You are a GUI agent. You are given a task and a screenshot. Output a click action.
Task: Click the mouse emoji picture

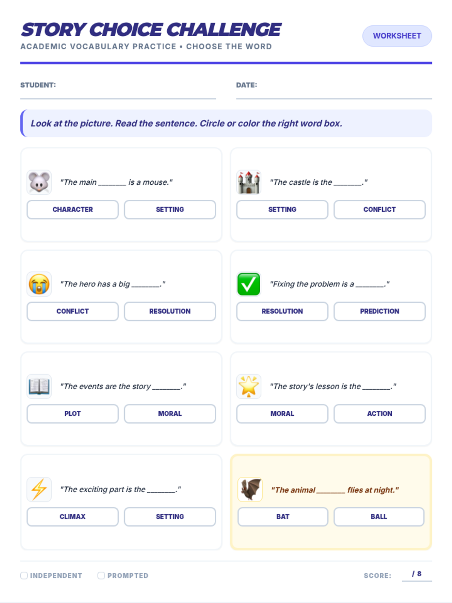click(x=39, y=182)
